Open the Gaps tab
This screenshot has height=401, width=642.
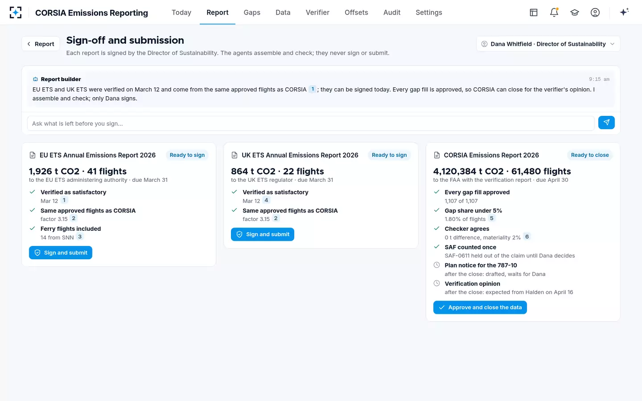(x=252, y=12)
